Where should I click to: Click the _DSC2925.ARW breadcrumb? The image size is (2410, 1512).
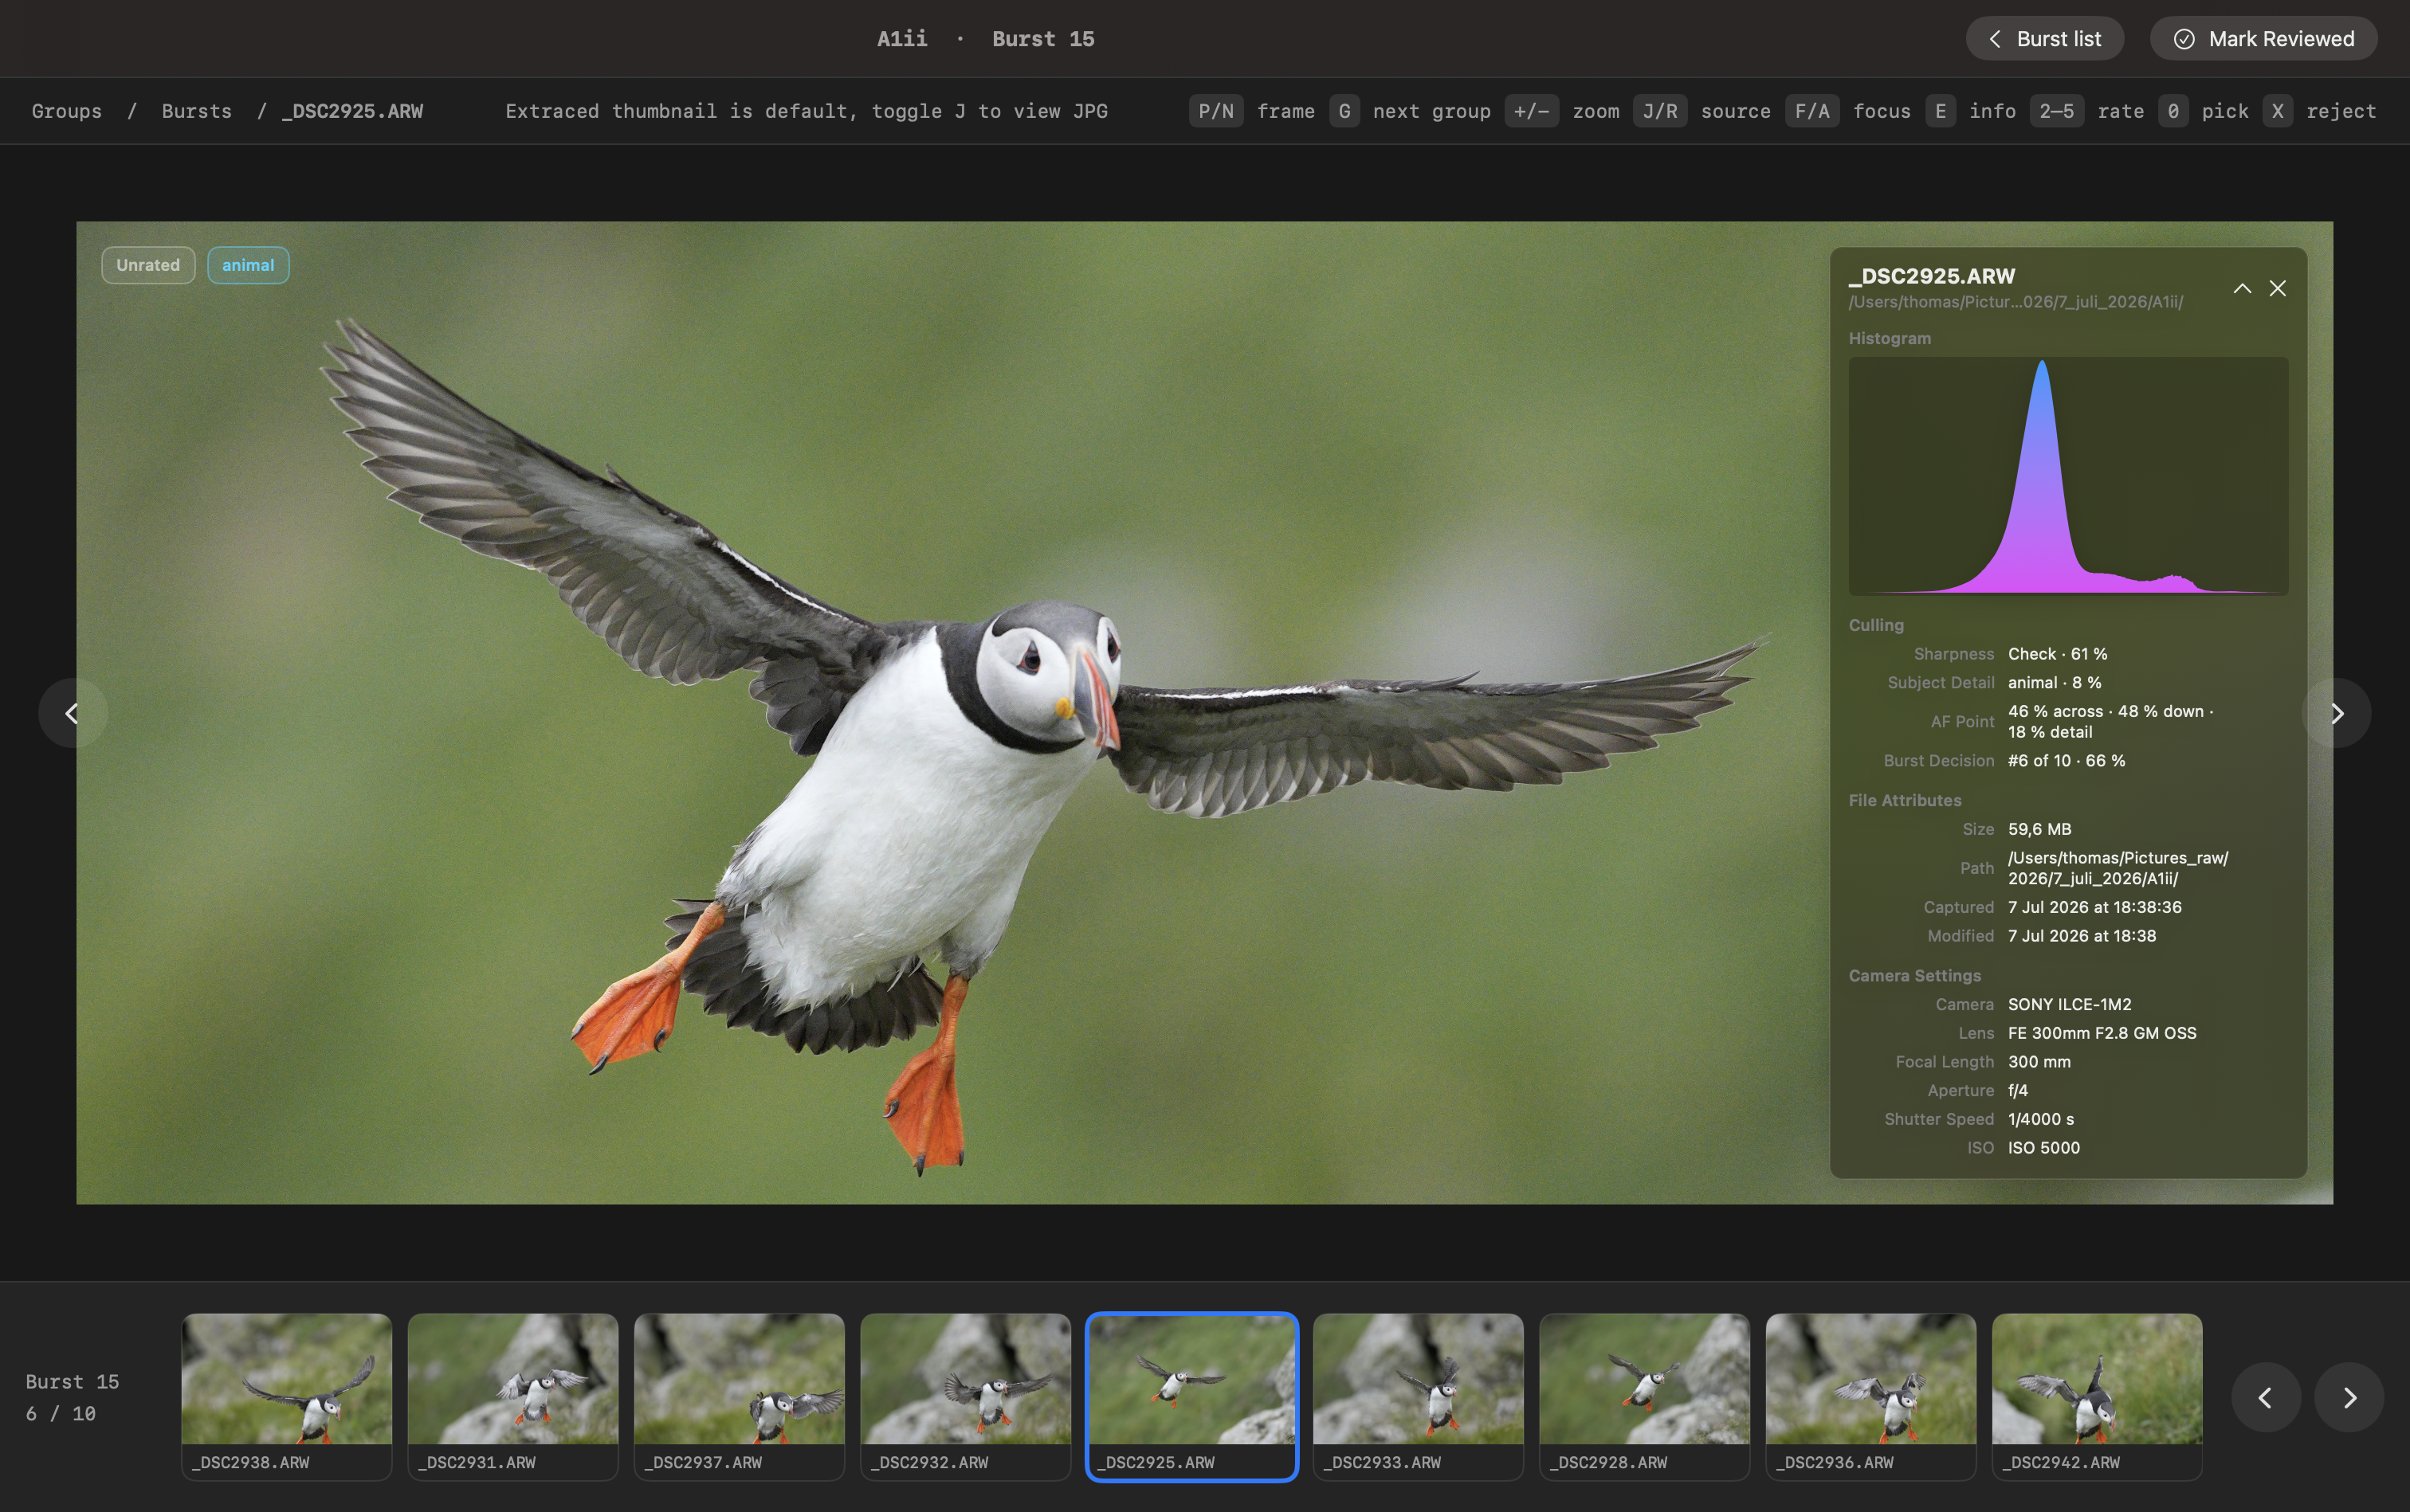(x=352, y=111)
